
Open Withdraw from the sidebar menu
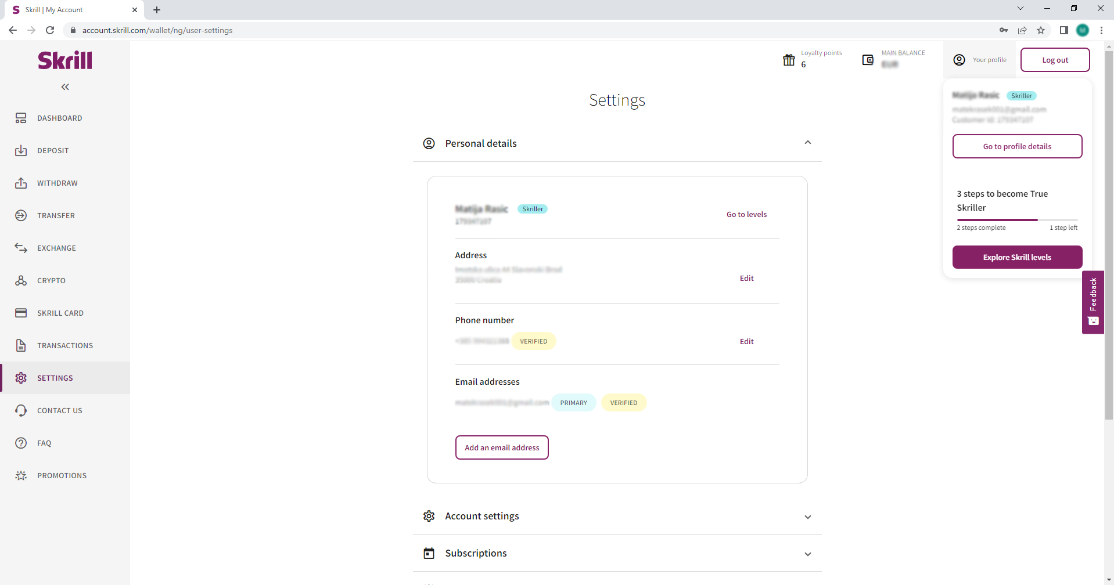coord(65,183)
